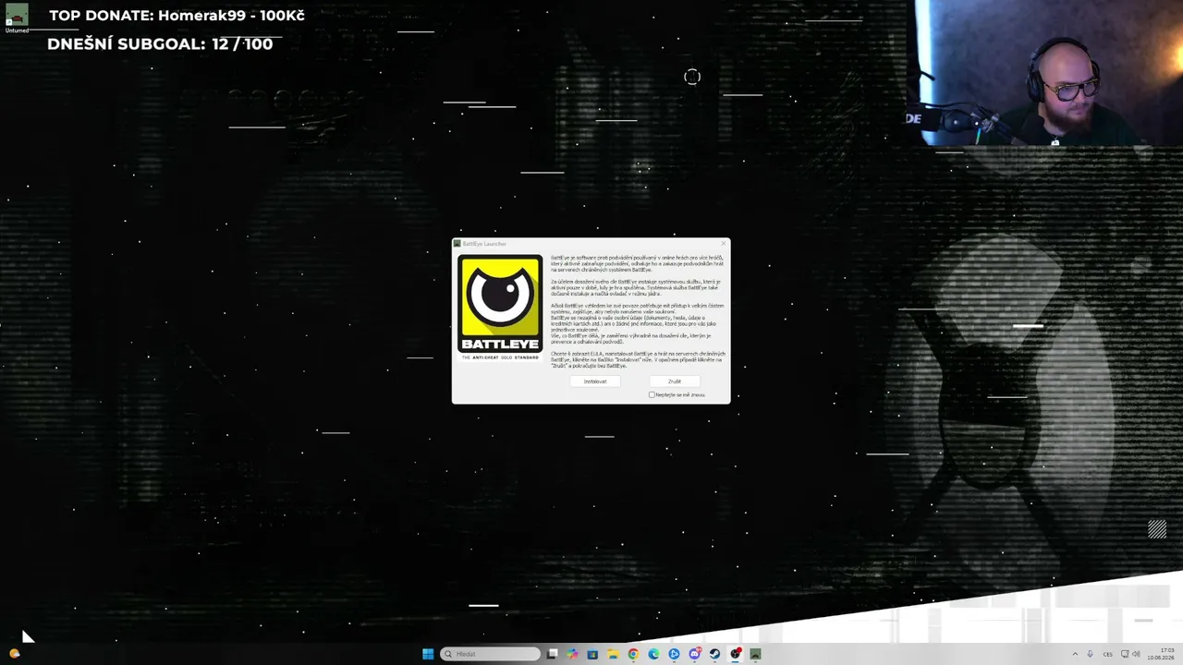Click the microphone icon in system tray

click(1091, 654)
